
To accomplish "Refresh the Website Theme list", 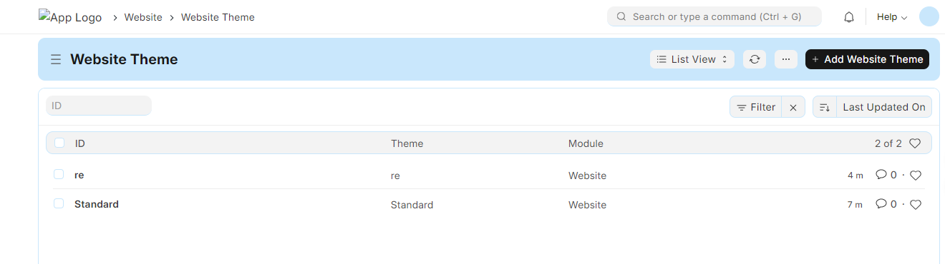I will pos(755,59).
